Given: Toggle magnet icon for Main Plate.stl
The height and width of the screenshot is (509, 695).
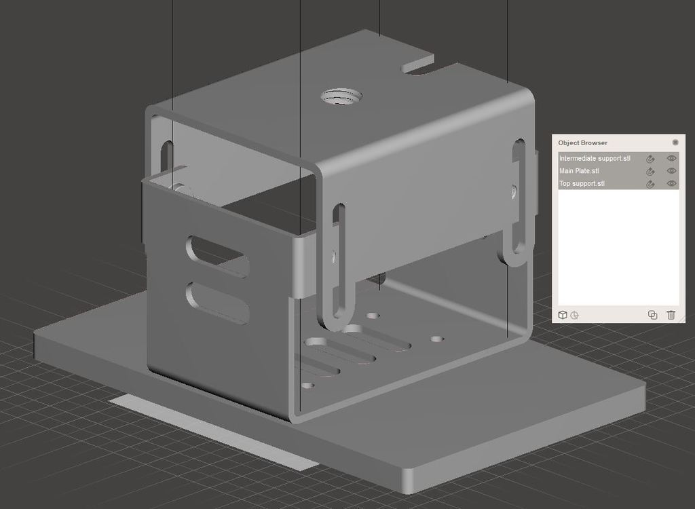Looking at the screenshot, I should (x=650, y=171).
